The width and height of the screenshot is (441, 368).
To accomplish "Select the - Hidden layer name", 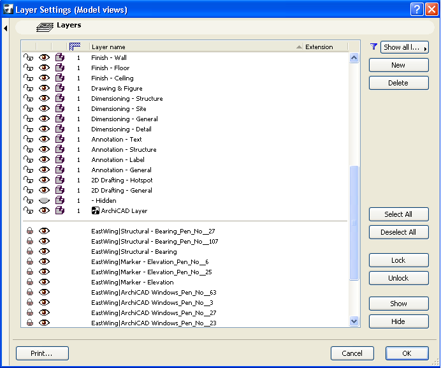I will [x=104, y=200].
